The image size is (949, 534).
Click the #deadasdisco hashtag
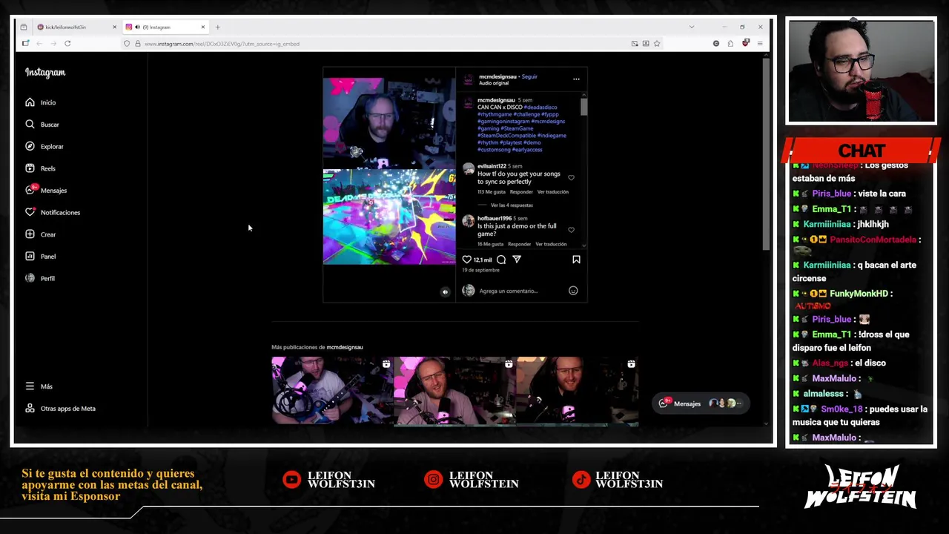tap(540, 108)
